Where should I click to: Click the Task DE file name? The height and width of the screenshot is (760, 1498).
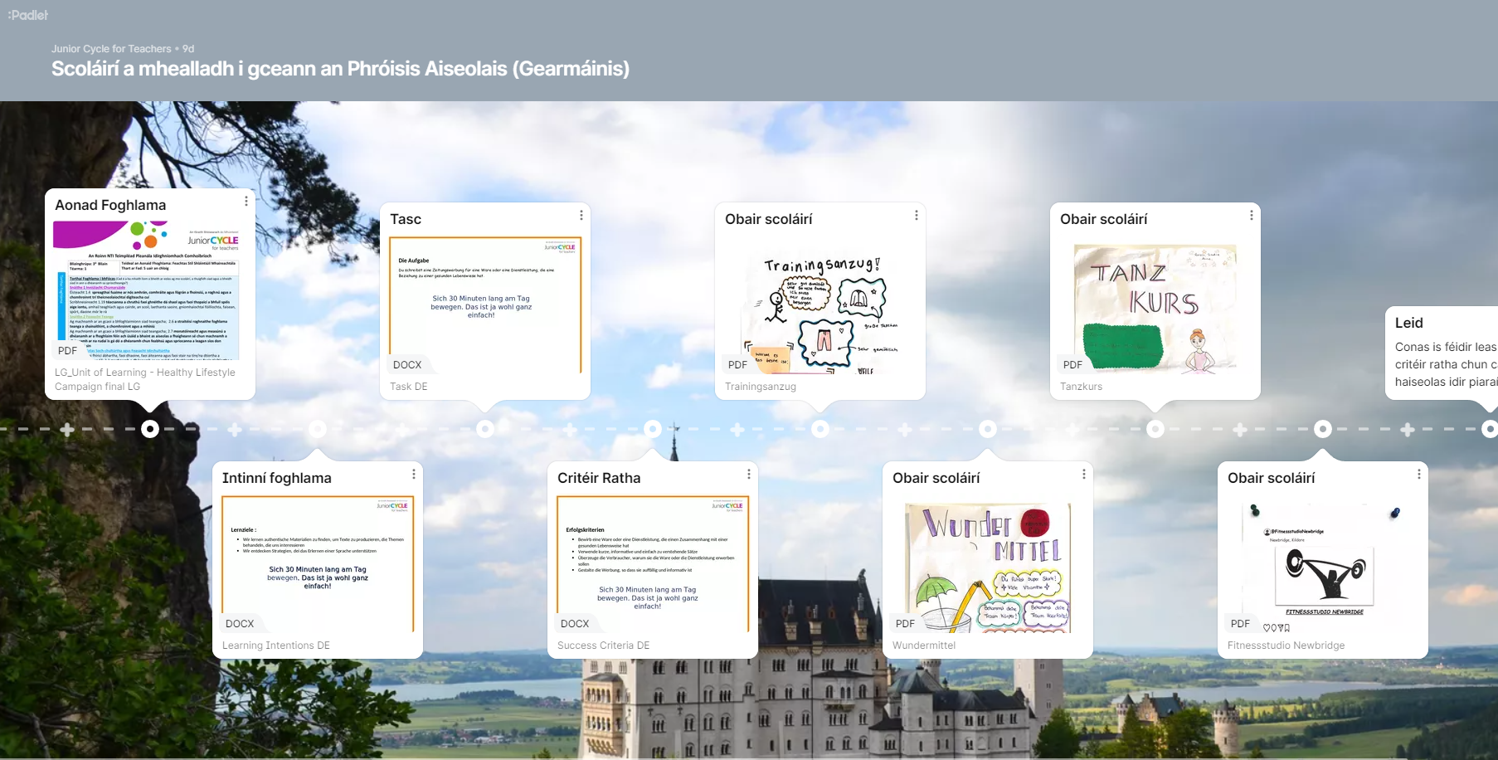(409, 387)
